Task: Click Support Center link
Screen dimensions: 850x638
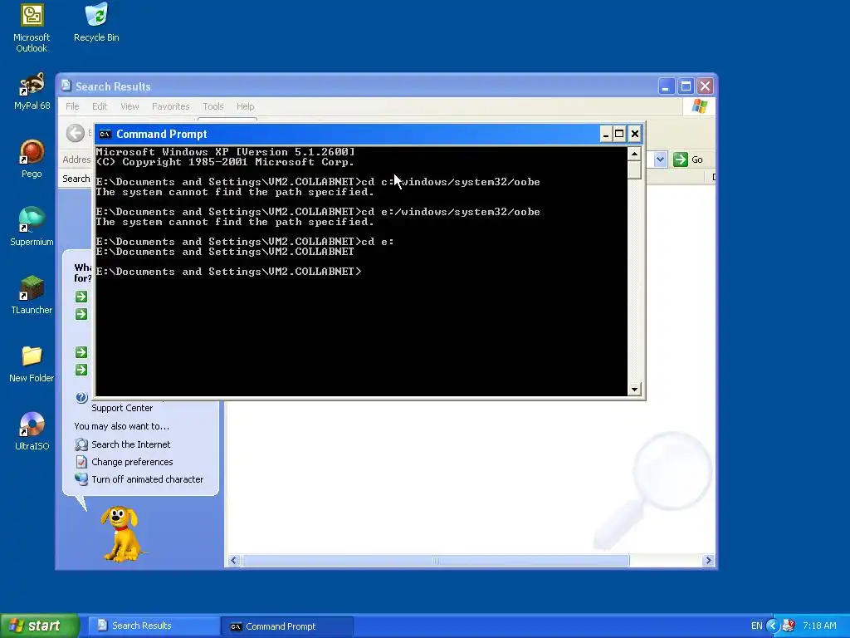Action: pyautogui.click(x=122, y=408)
